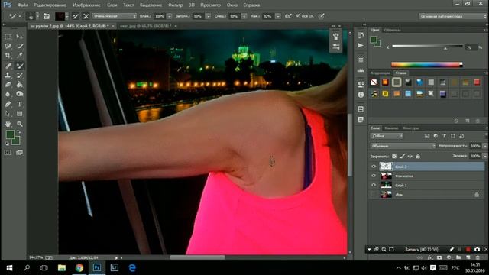Viewport: 489px width, 275px height.
Task: Select the Dodge/Sponge tool
Action: (x=19, y=94)
